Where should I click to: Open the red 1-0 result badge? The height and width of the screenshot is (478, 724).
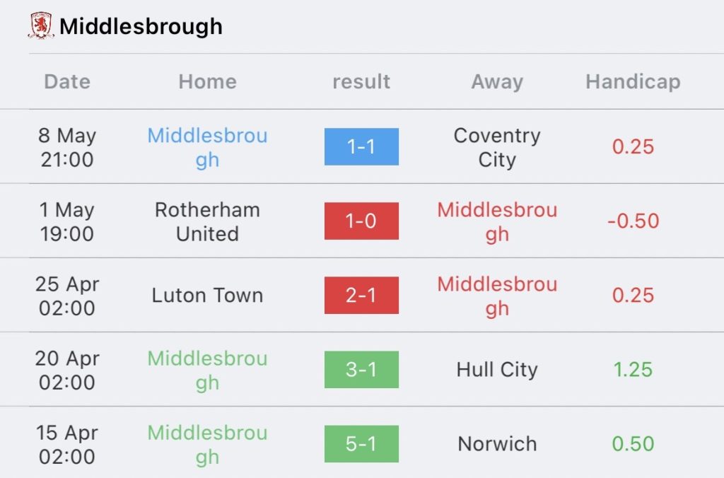click(361, 221)
